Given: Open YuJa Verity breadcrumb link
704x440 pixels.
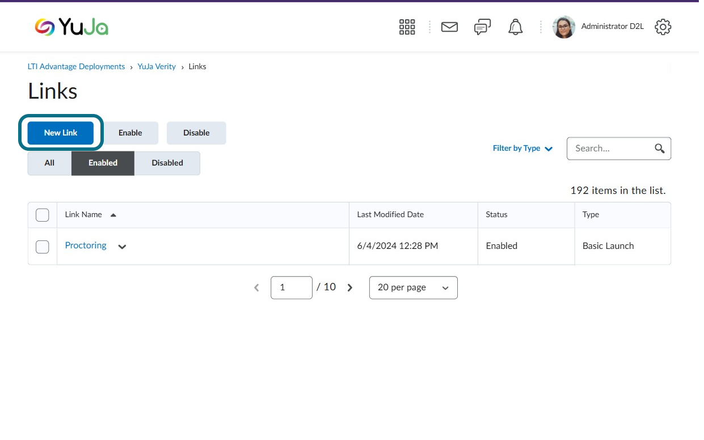Looking at the screenshot, I should (x=157, y=66).
